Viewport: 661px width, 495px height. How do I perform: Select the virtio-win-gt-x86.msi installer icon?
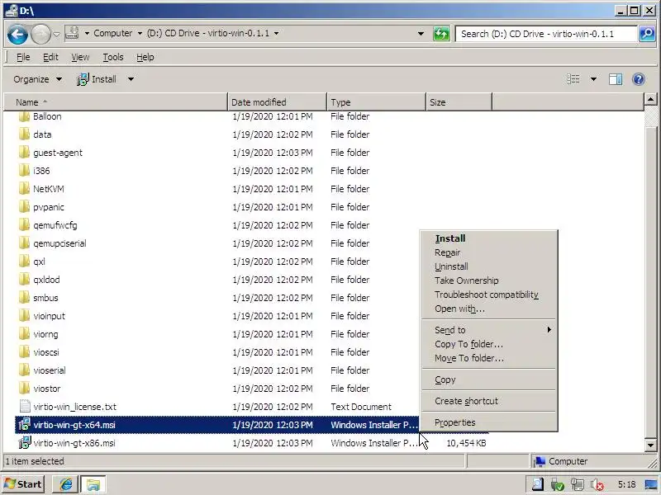click(25, 442)
